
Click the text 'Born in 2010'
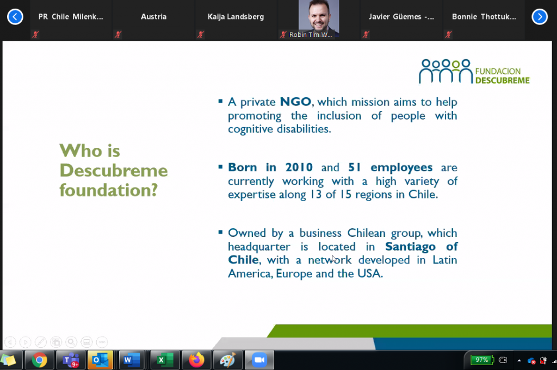pos(270,167)
